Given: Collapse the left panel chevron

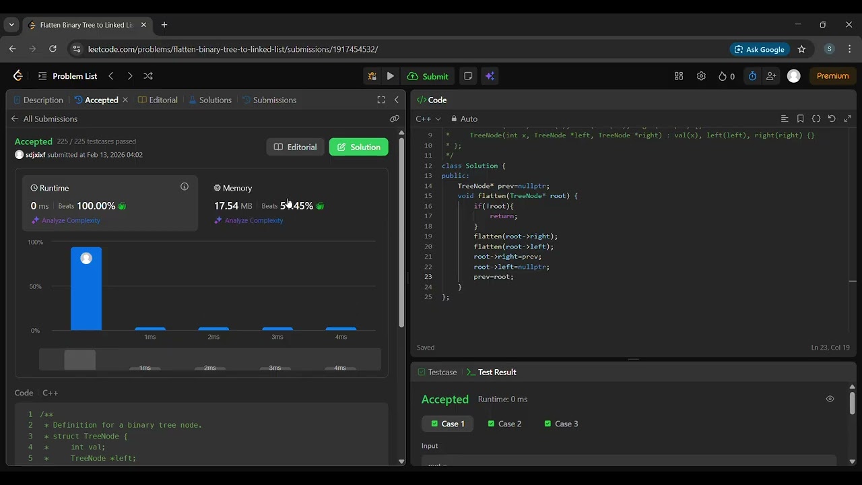Looking at the screenshot, I should [x=397, y=100].
